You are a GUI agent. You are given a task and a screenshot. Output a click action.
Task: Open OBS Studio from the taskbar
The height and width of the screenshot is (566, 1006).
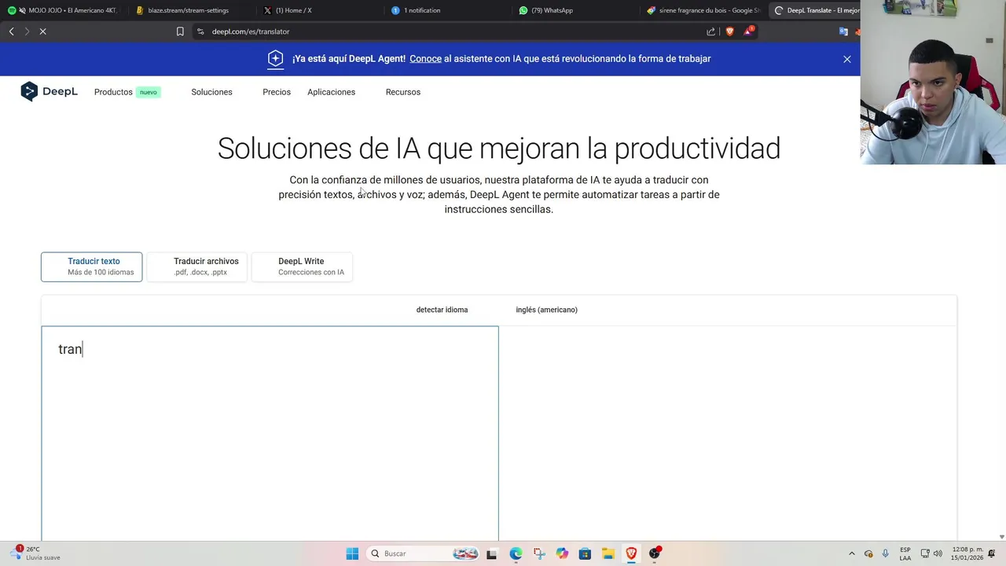coord(654,553)
